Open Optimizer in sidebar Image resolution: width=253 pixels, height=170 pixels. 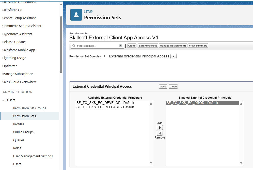pyautogui.click(x=9, y=66)
